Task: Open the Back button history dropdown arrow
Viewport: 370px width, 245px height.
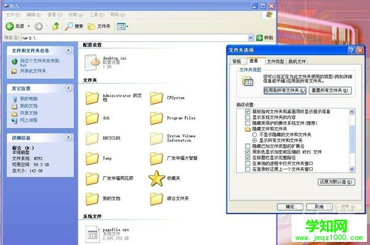Action: pyautogui.click(x=28, y=26)
